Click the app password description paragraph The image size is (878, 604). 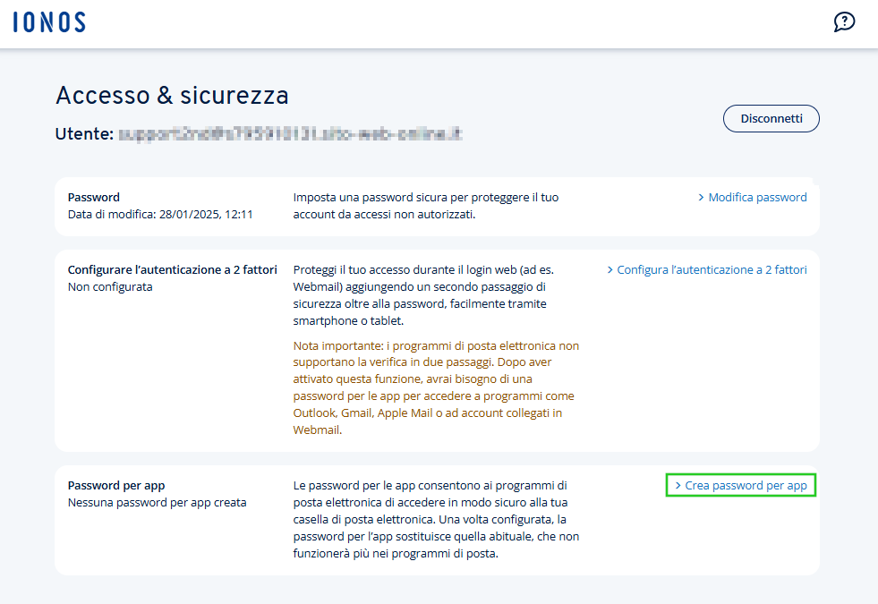pos(435,520)
